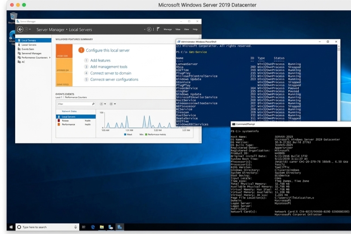Open the Manage menu

coord(167,29)
